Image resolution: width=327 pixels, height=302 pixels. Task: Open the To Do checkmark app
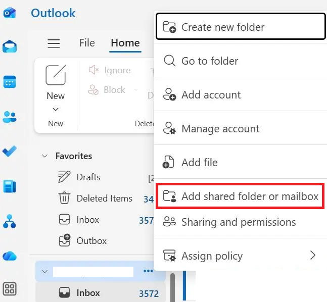point(10,152)
